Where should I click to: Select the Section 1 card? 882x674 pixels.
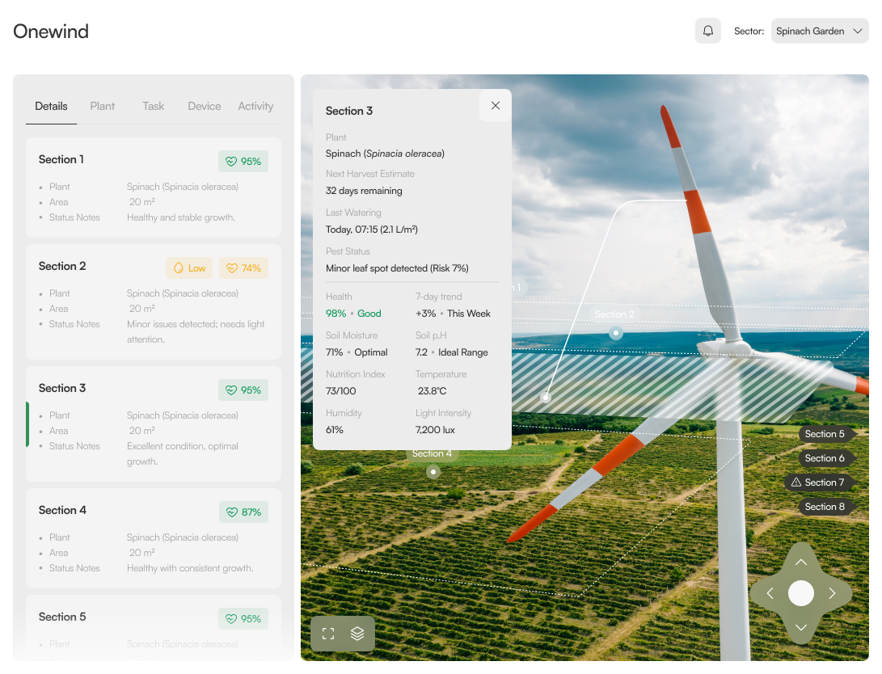pos(154,187)
